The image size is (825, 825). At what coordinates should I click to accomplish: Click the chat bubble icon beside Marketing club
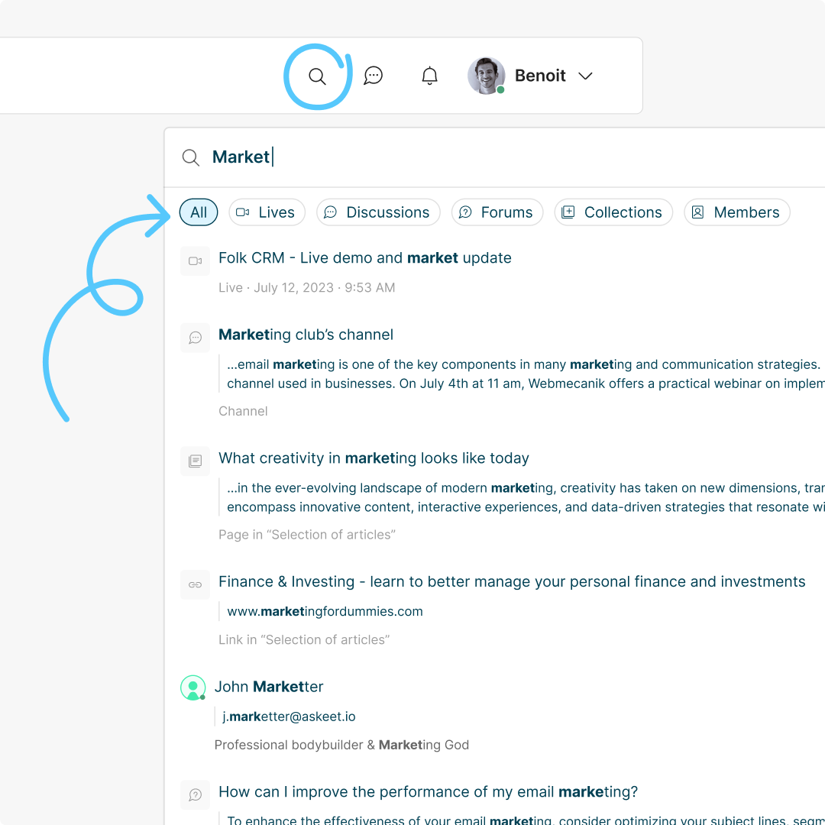(195, 338)
